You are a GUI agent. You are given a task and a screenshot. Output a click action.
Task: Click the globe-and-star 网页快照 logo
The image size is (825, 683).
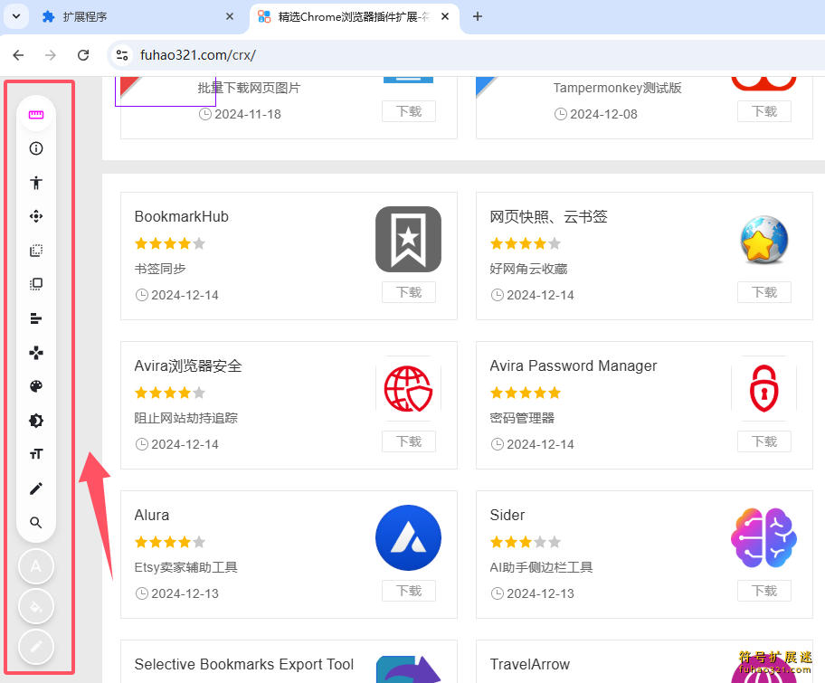(x=764, y=240)
